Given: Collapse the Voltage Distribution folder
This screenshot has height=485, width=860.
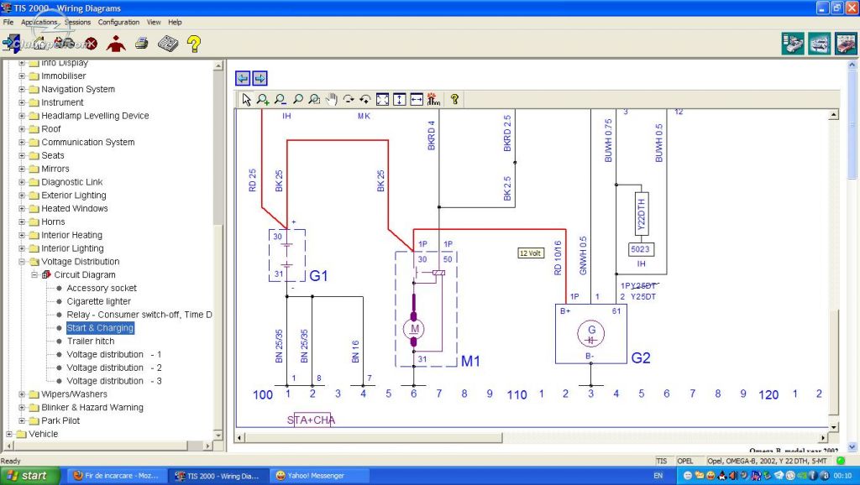Looking at the screenshot, I should pyautogui.click(x=22, y=262).
